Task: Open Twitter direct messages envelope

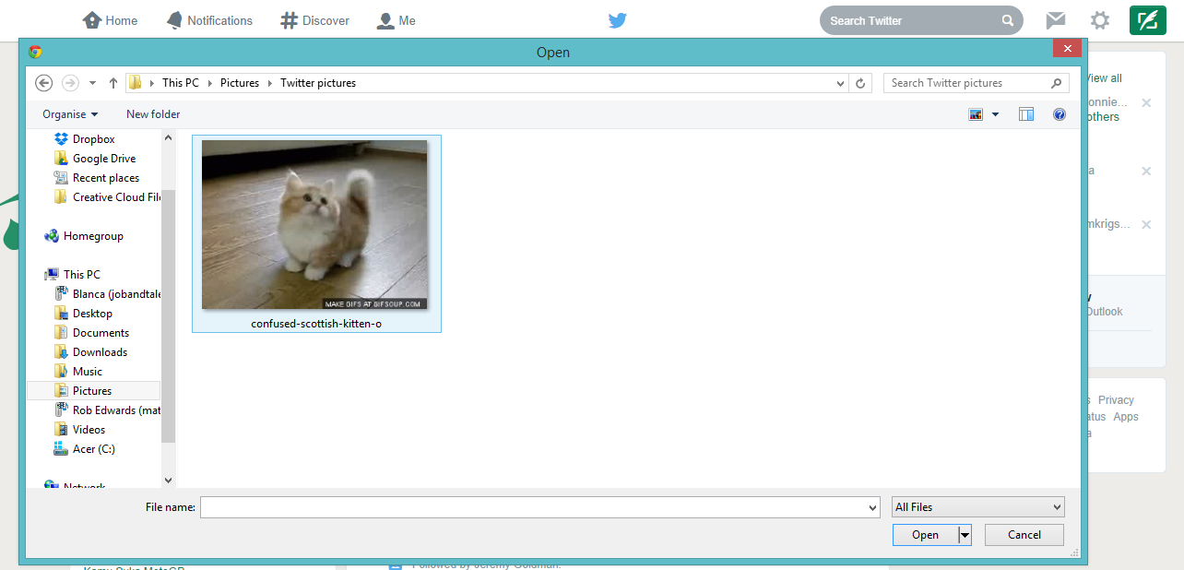Action: tap(1056, 20)
